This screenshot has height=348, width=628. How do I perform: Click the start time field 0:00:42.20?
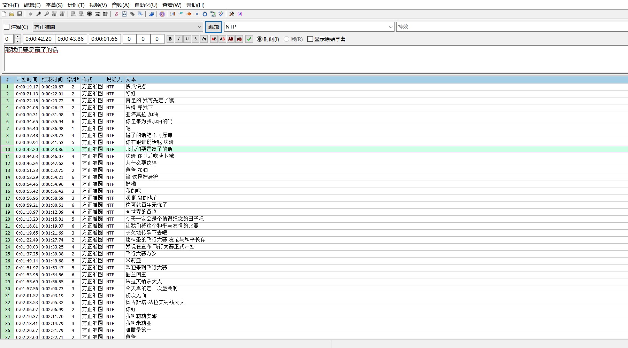[x=38, y=39]
